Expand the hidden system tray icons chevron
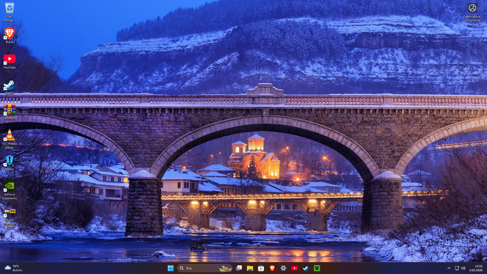The height and width of the screenshot is (274, 487). [449, 268]
